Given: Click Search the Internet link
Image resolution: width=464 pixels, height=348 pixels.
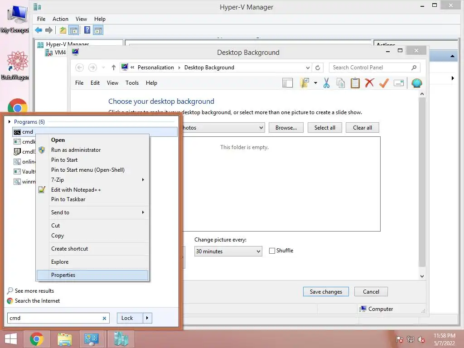Looking at the screenshot, I should coord(37,301).
